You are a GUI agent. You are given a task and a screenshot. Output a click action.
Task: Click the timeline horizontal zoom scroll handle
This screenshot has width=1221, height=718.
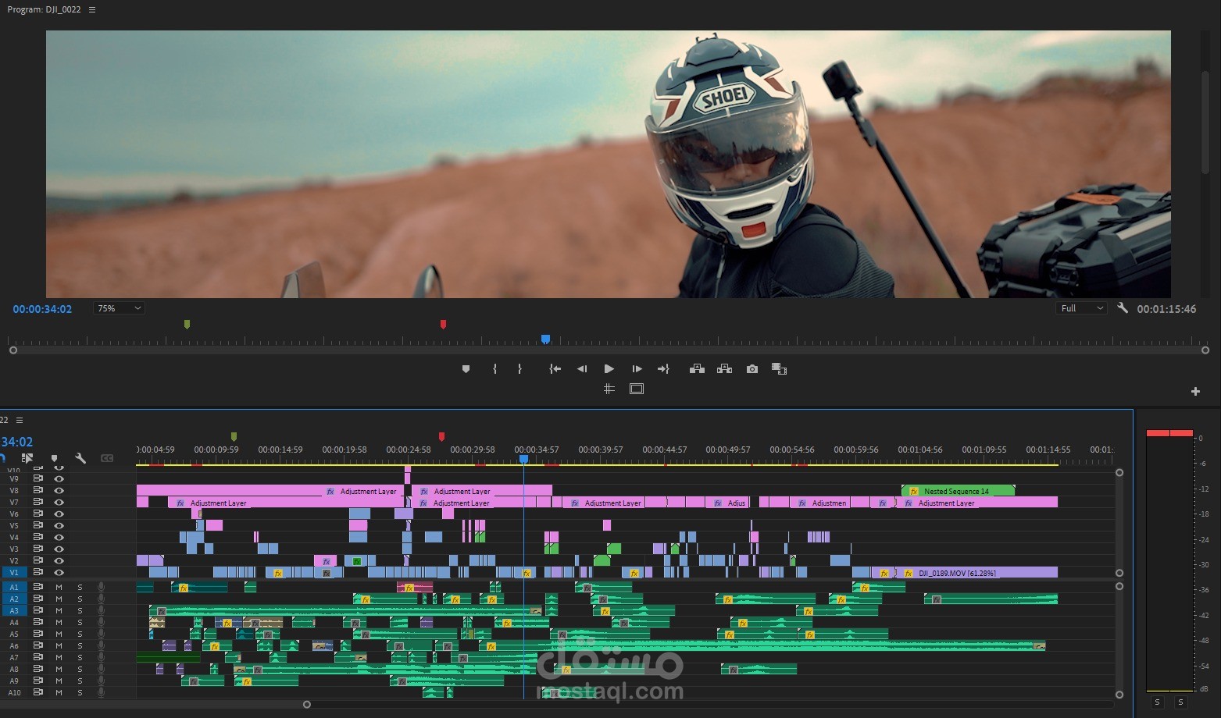[x=307, y=704]
